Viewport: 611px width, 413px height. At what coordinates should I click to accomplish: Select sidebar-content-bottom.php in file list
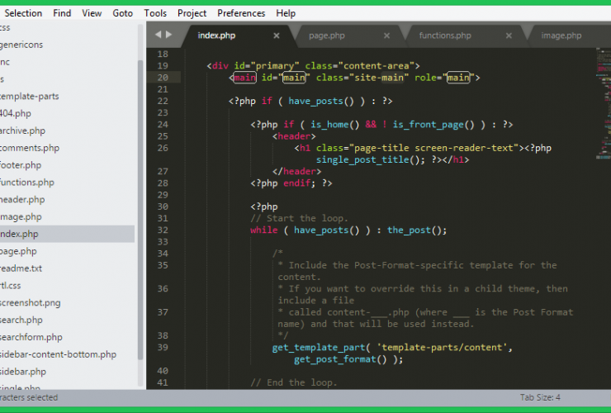[x=58, y=354]
